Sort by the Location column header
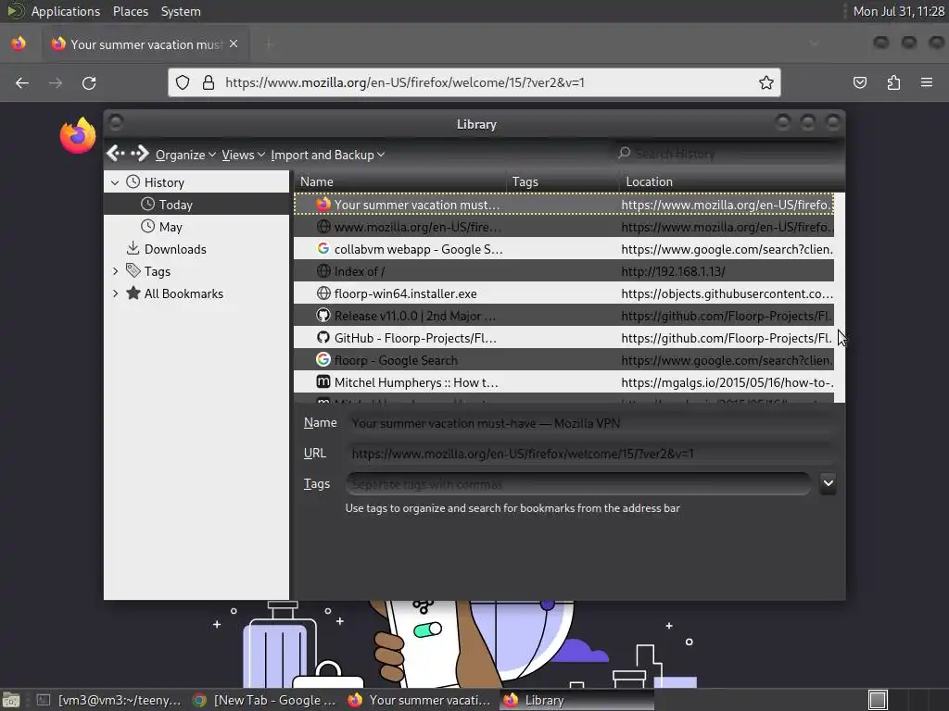 (732, 181)
